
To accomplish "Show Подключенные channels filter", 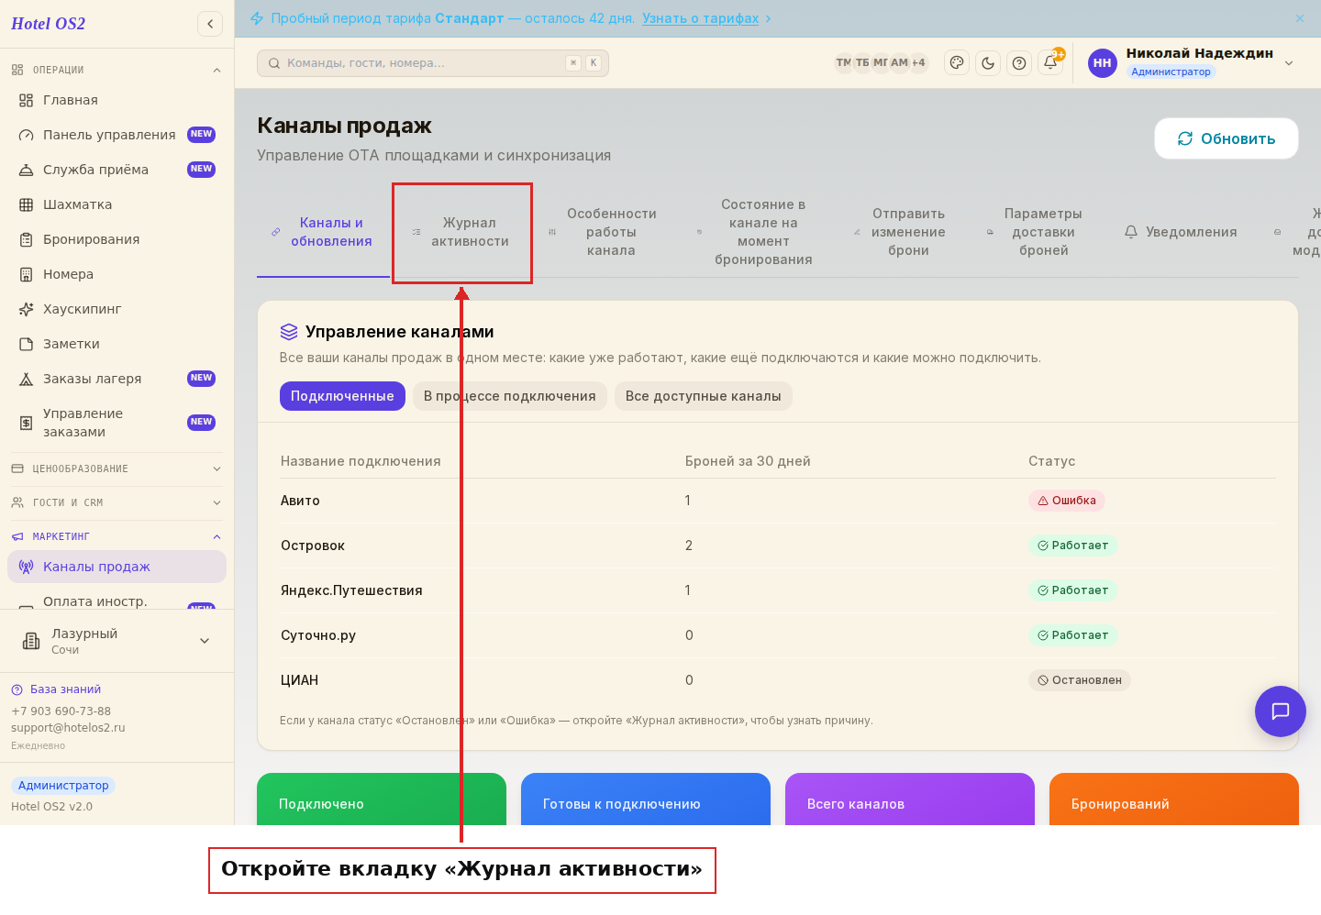I will click(342, 396).
